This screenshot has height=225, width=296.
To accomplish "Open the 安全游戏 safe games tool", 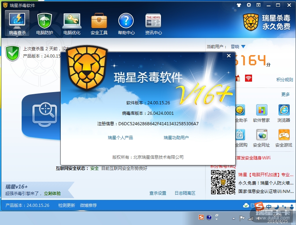I will pyautogui.click(x=284, y=138).
